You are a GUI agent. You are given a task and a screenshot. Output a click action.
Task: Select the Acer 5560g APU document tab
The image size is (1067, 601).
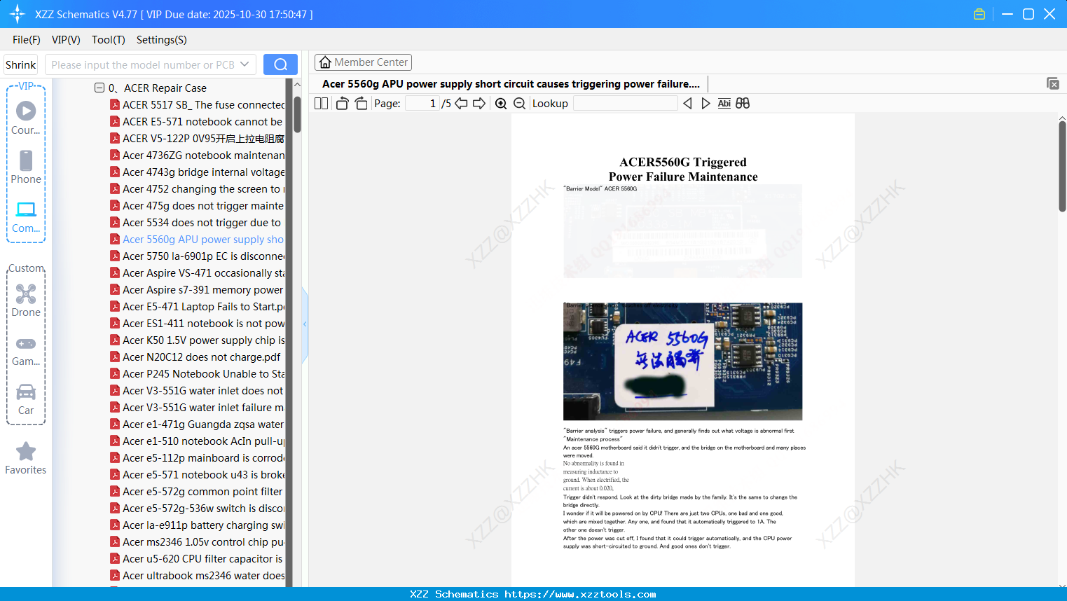(511, 84)
